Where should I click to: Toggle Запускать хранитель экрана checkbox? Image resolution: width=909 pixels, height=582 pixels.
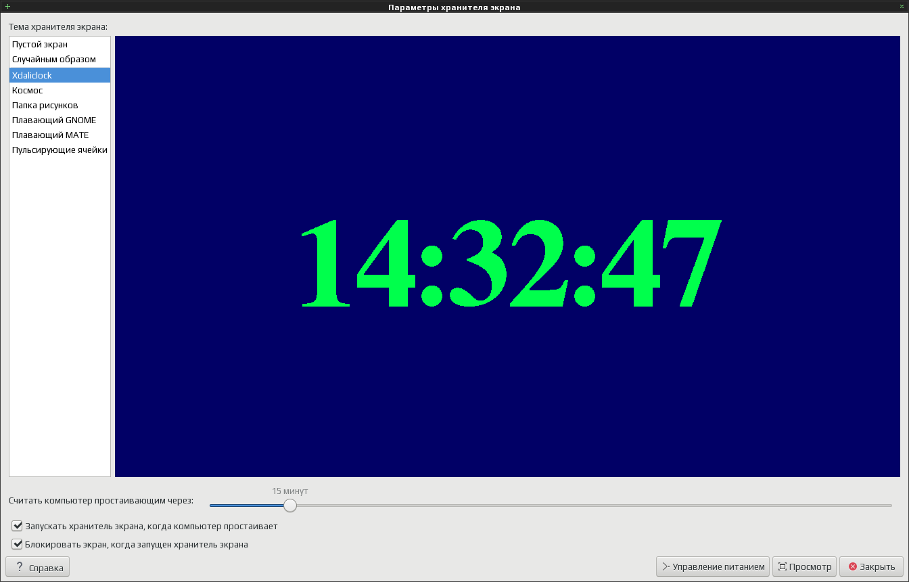(x=18, y=526)
